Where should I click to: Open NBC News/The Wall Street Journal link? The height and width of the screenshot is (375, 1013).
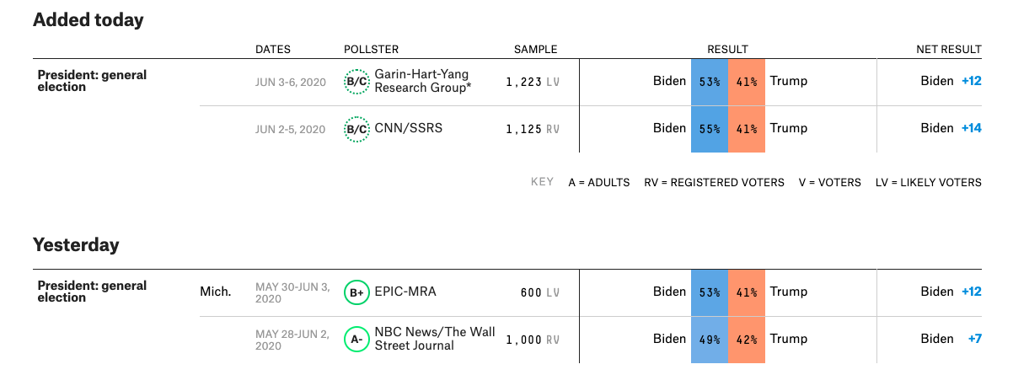point(435,338)
